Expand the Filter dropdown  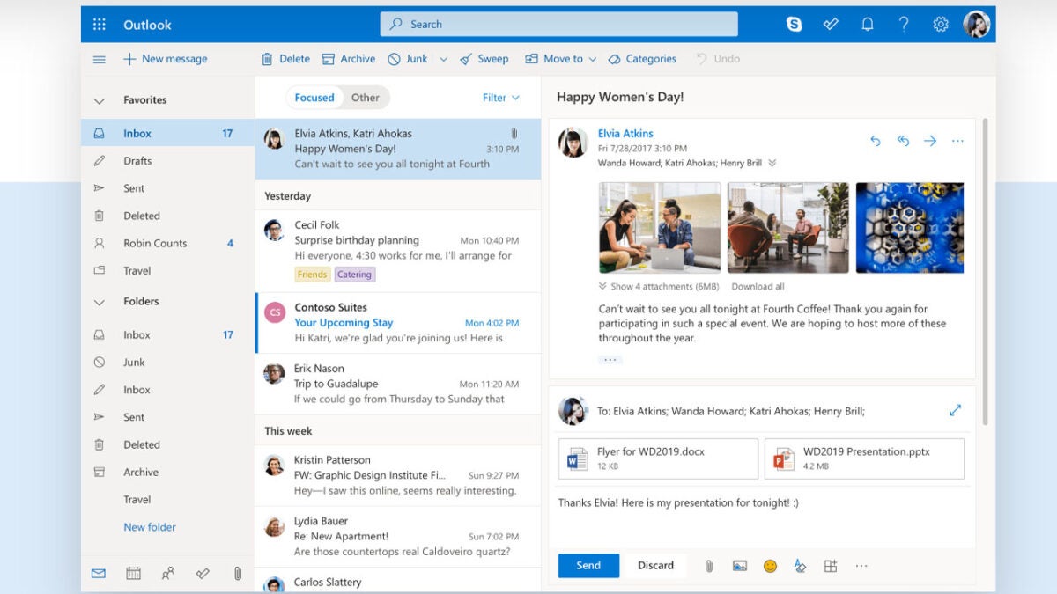click(x=500, y=98)
